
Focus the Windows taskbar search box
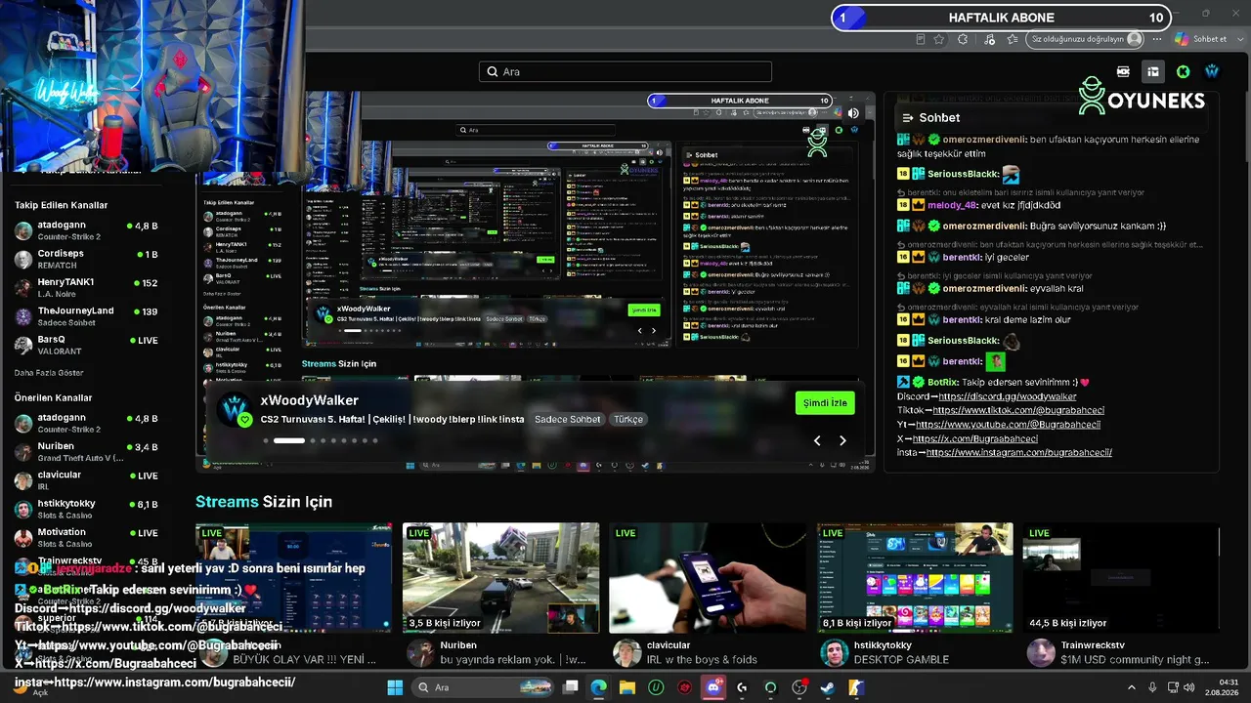click(x=485, y=687)
